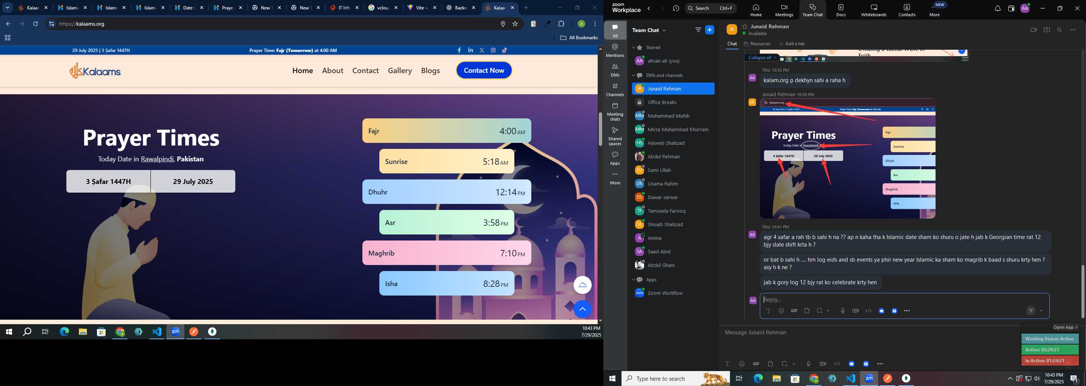Click All Bookmarks folder in Chrome

579,38
